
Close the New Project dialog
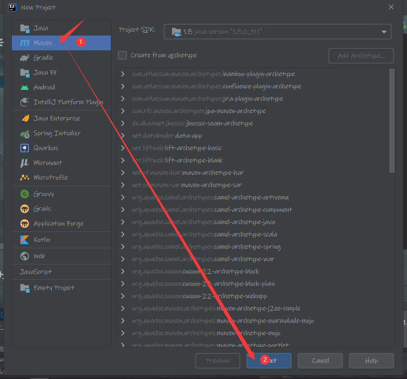(391, 7)
